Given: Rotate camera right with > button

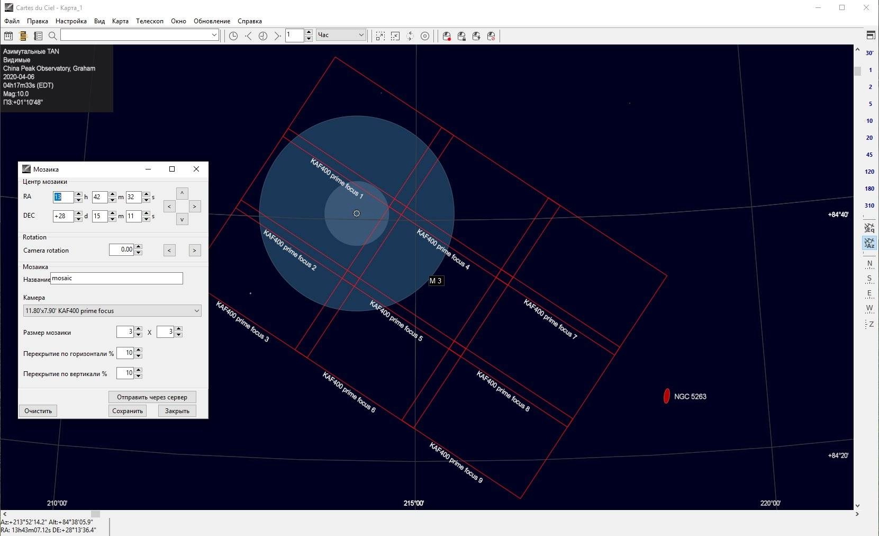Looking at the screenshot, I should point(195,251).
